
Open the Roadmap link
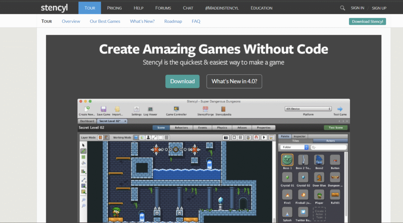(x=173, y=21)
